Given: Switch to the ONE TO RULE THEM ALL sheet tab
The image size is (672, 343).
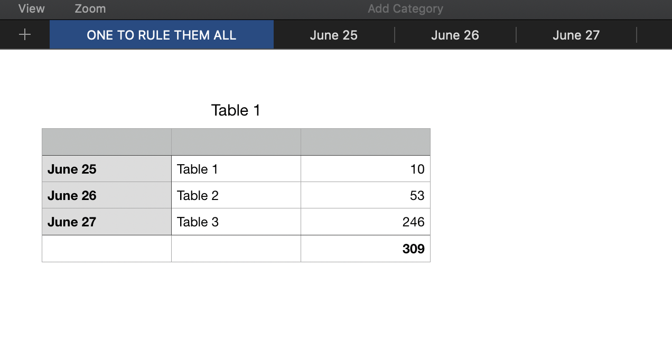Looking at the screenshot, I should pos(161,35).
